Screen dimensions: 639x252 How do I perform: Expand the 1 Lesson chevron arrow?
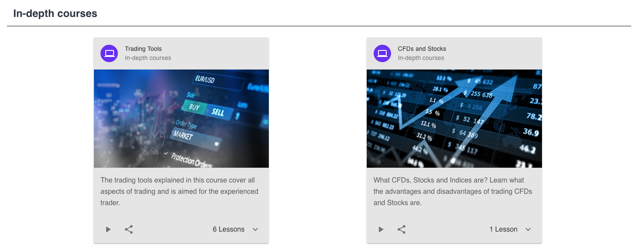point(528,229)
